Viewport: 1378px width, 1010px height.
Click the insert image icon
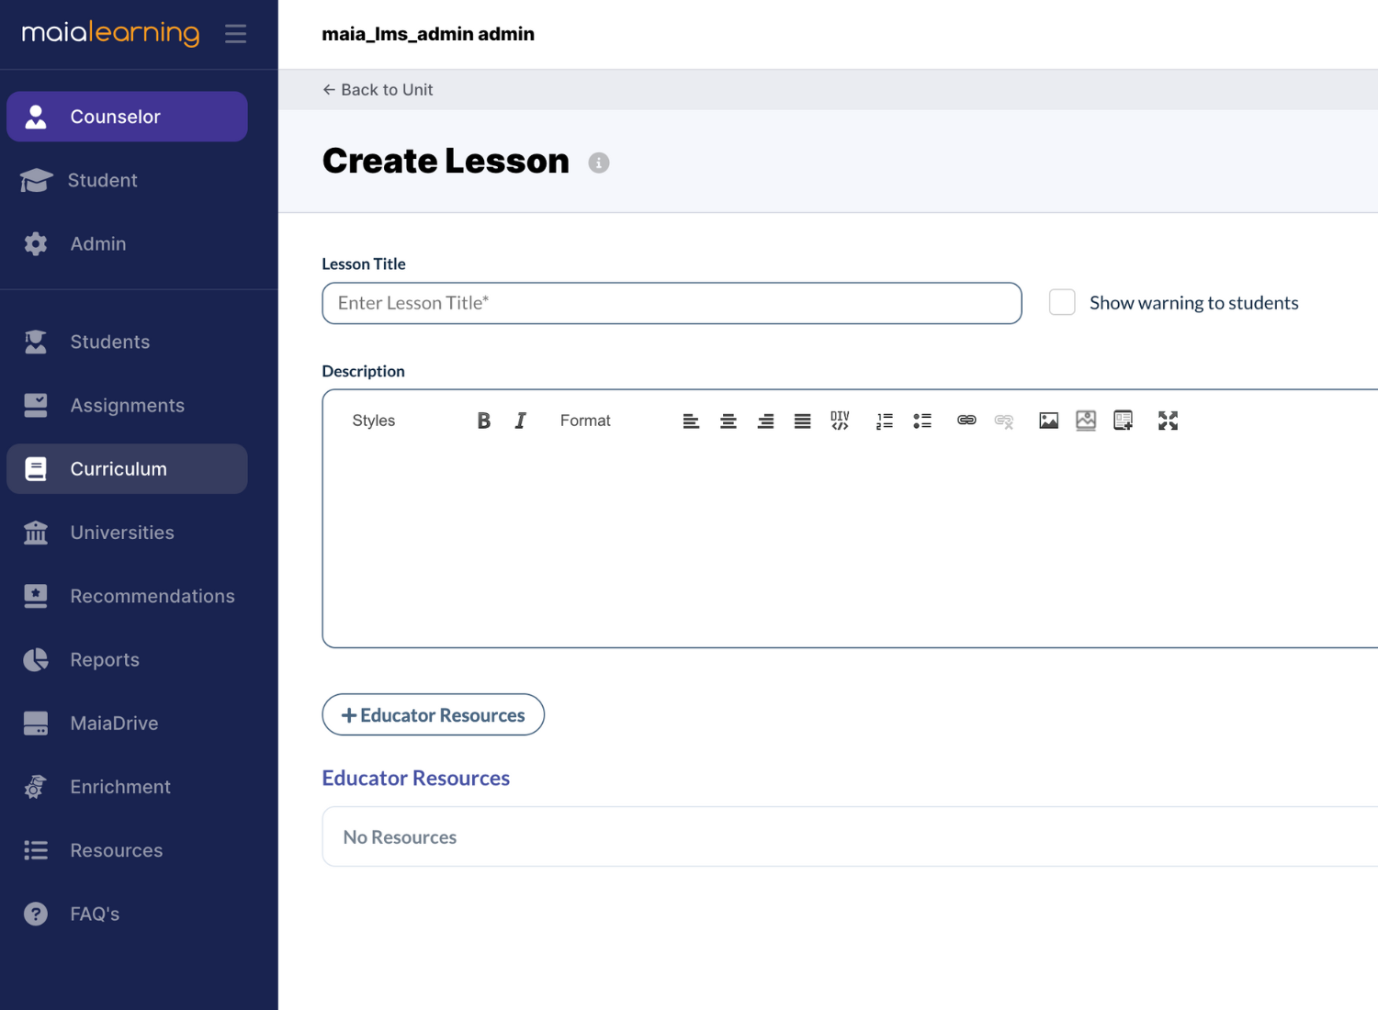pyautogui.click(x=1048, y=421)
